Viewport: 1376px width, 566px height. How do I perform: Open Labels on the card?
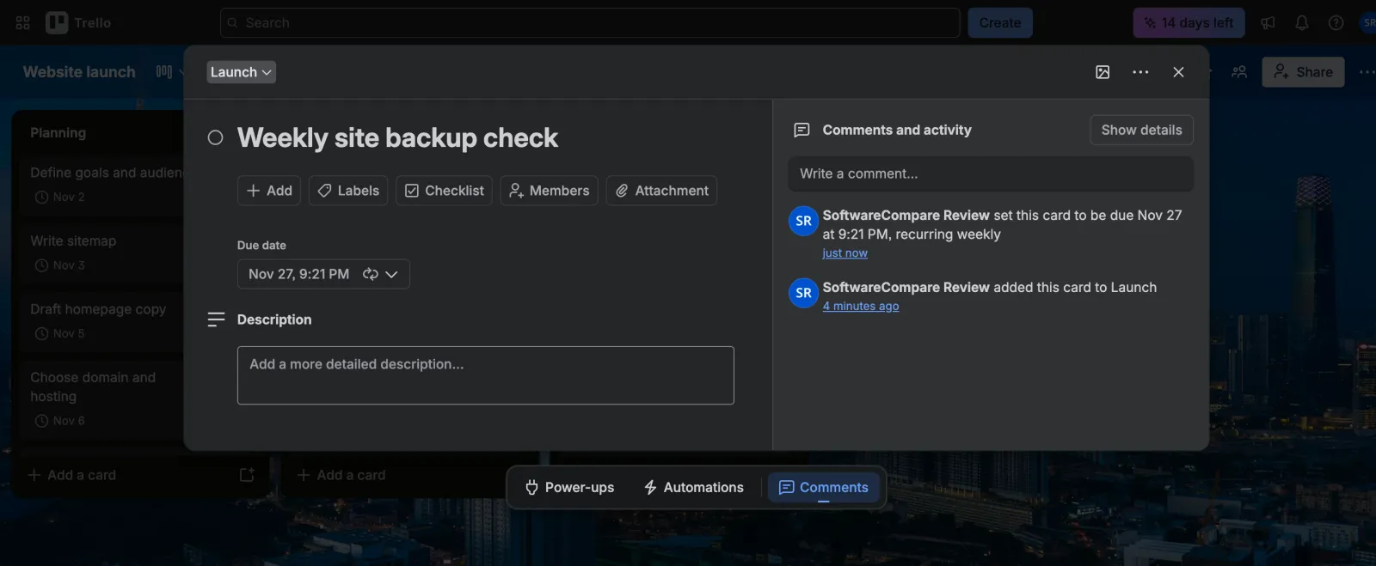pyautogui.click(x=348, y=191)
